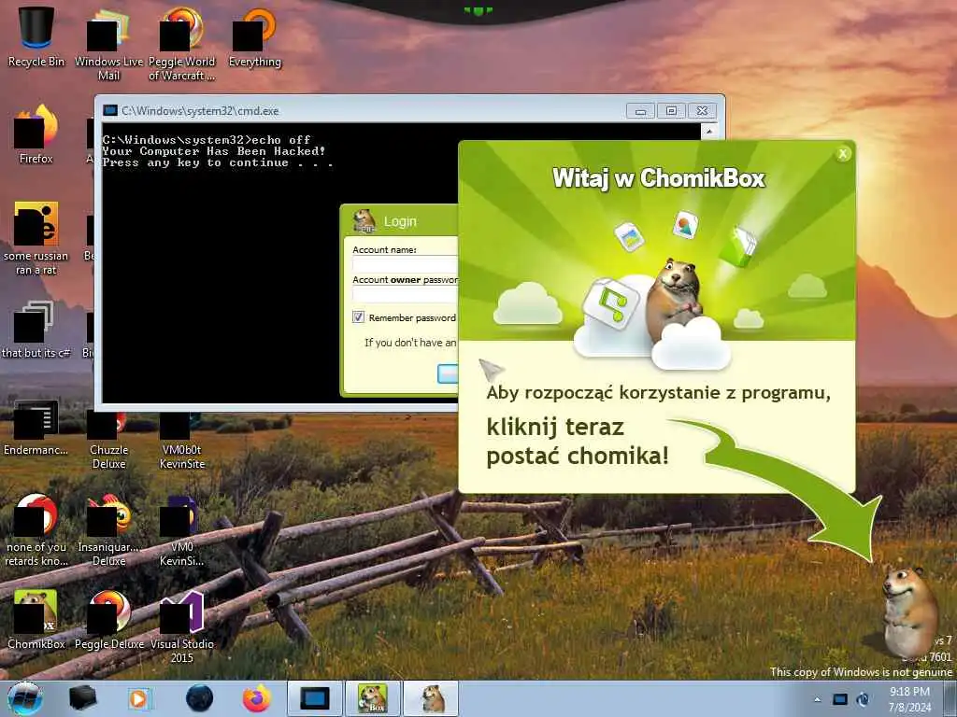Switch to cmd.exe window via taskbar
Screen dimensions: 957x717
(314, 698)
